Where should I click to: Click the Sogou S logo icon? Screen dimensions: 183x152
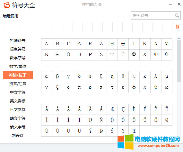click(7, 5)
